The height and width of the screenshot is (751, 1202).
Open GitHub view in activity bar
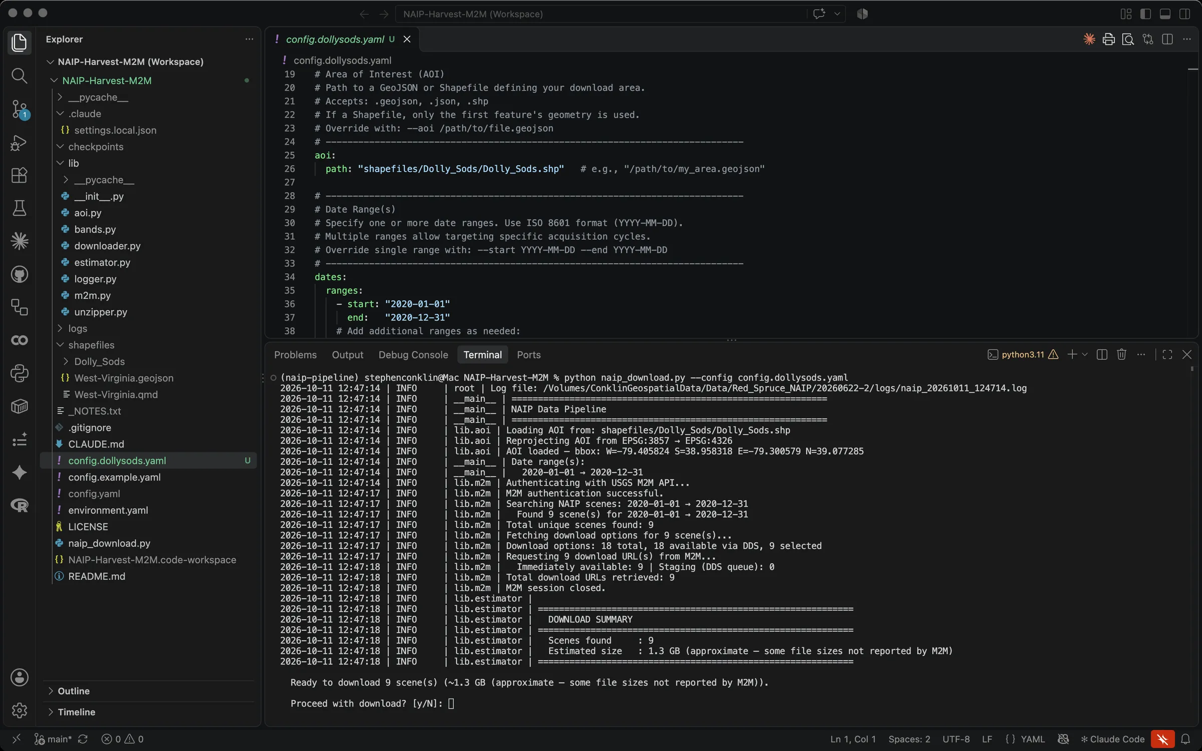[x=19, y=274]
